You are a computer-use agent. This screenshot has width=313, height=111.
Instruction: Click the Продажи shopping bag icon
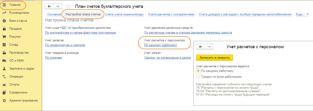click(4, 29)
